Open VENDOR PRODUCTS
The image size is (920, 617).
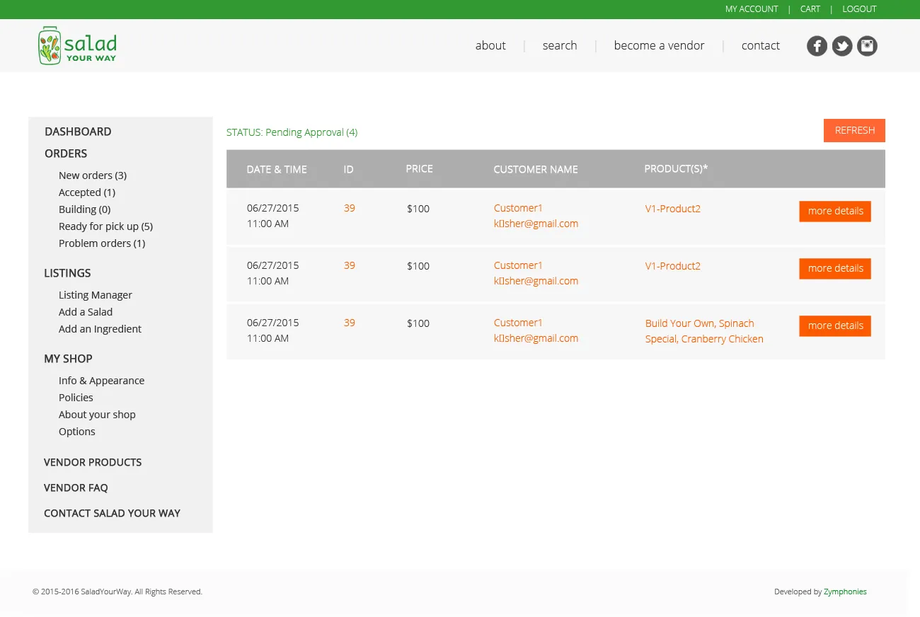point(93,462)
